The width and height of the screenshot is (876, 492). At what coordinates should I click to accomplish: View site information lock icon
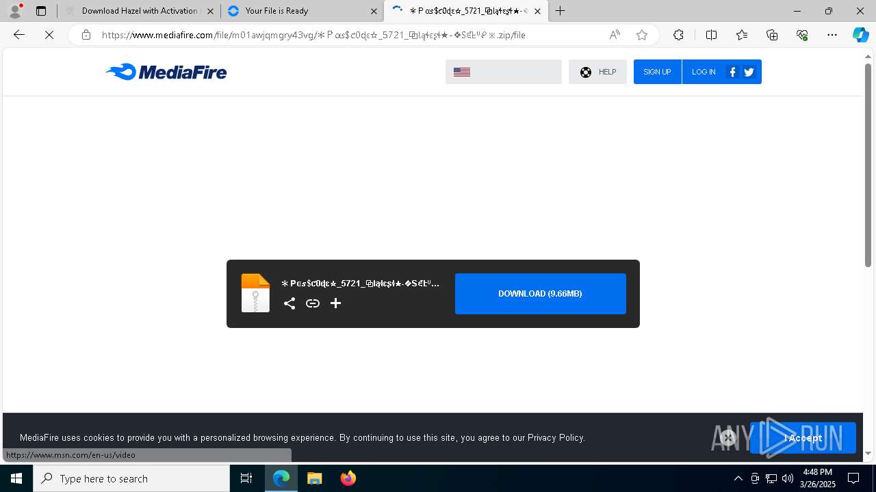tap(86, 35)
